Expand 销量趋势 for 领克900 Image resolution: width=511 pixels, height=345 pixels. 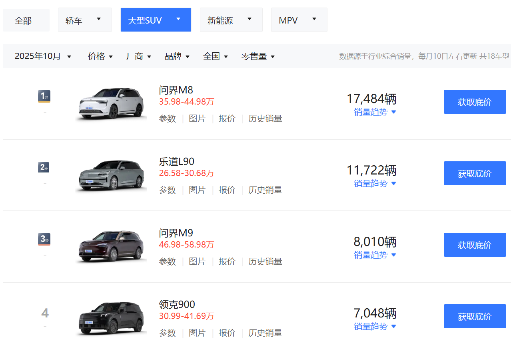(x=375, y=327)
